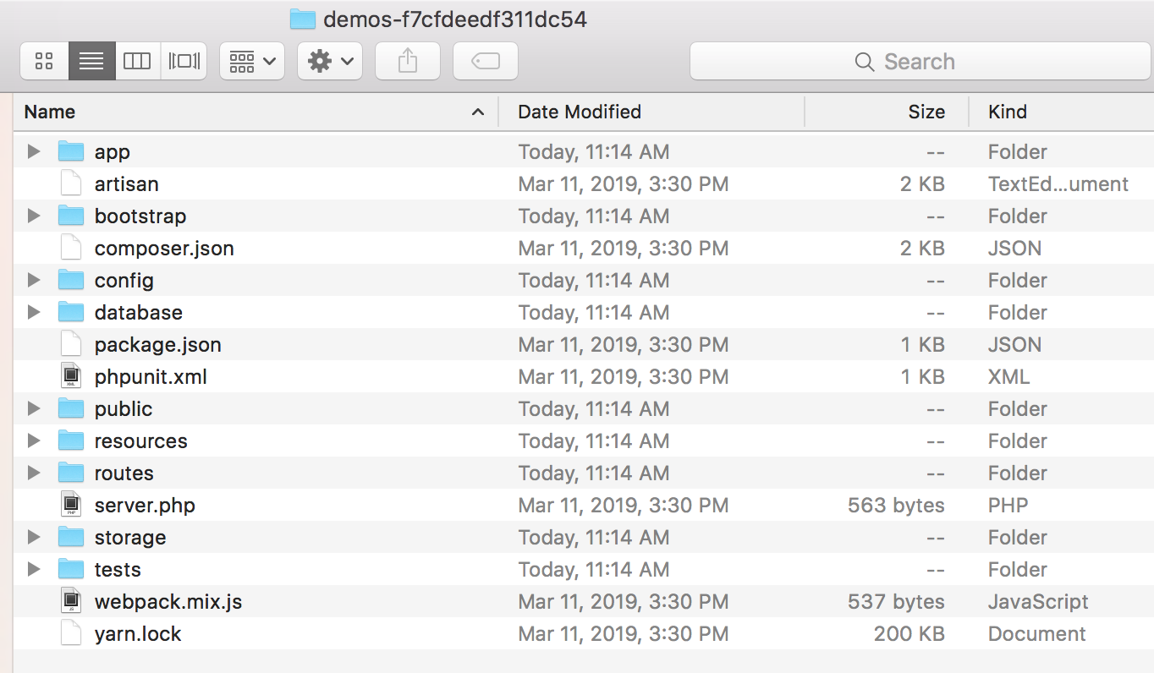Open the group-by arrangement dropdown

point(252,61)
